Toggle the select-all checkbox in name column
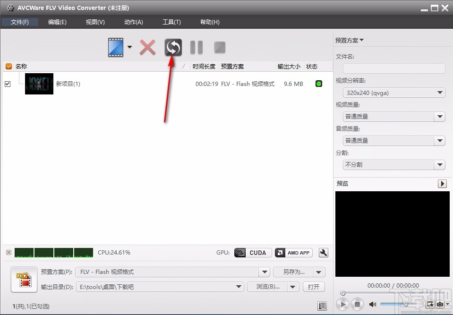The height and width of the screenshot is (315, 453). pyautogui.click(x=8, y=66)
